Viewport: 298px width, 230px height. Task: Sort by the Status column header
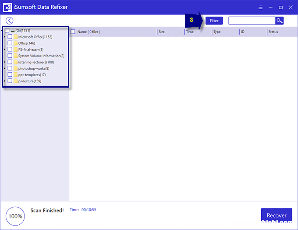click(x=273, y=32)
